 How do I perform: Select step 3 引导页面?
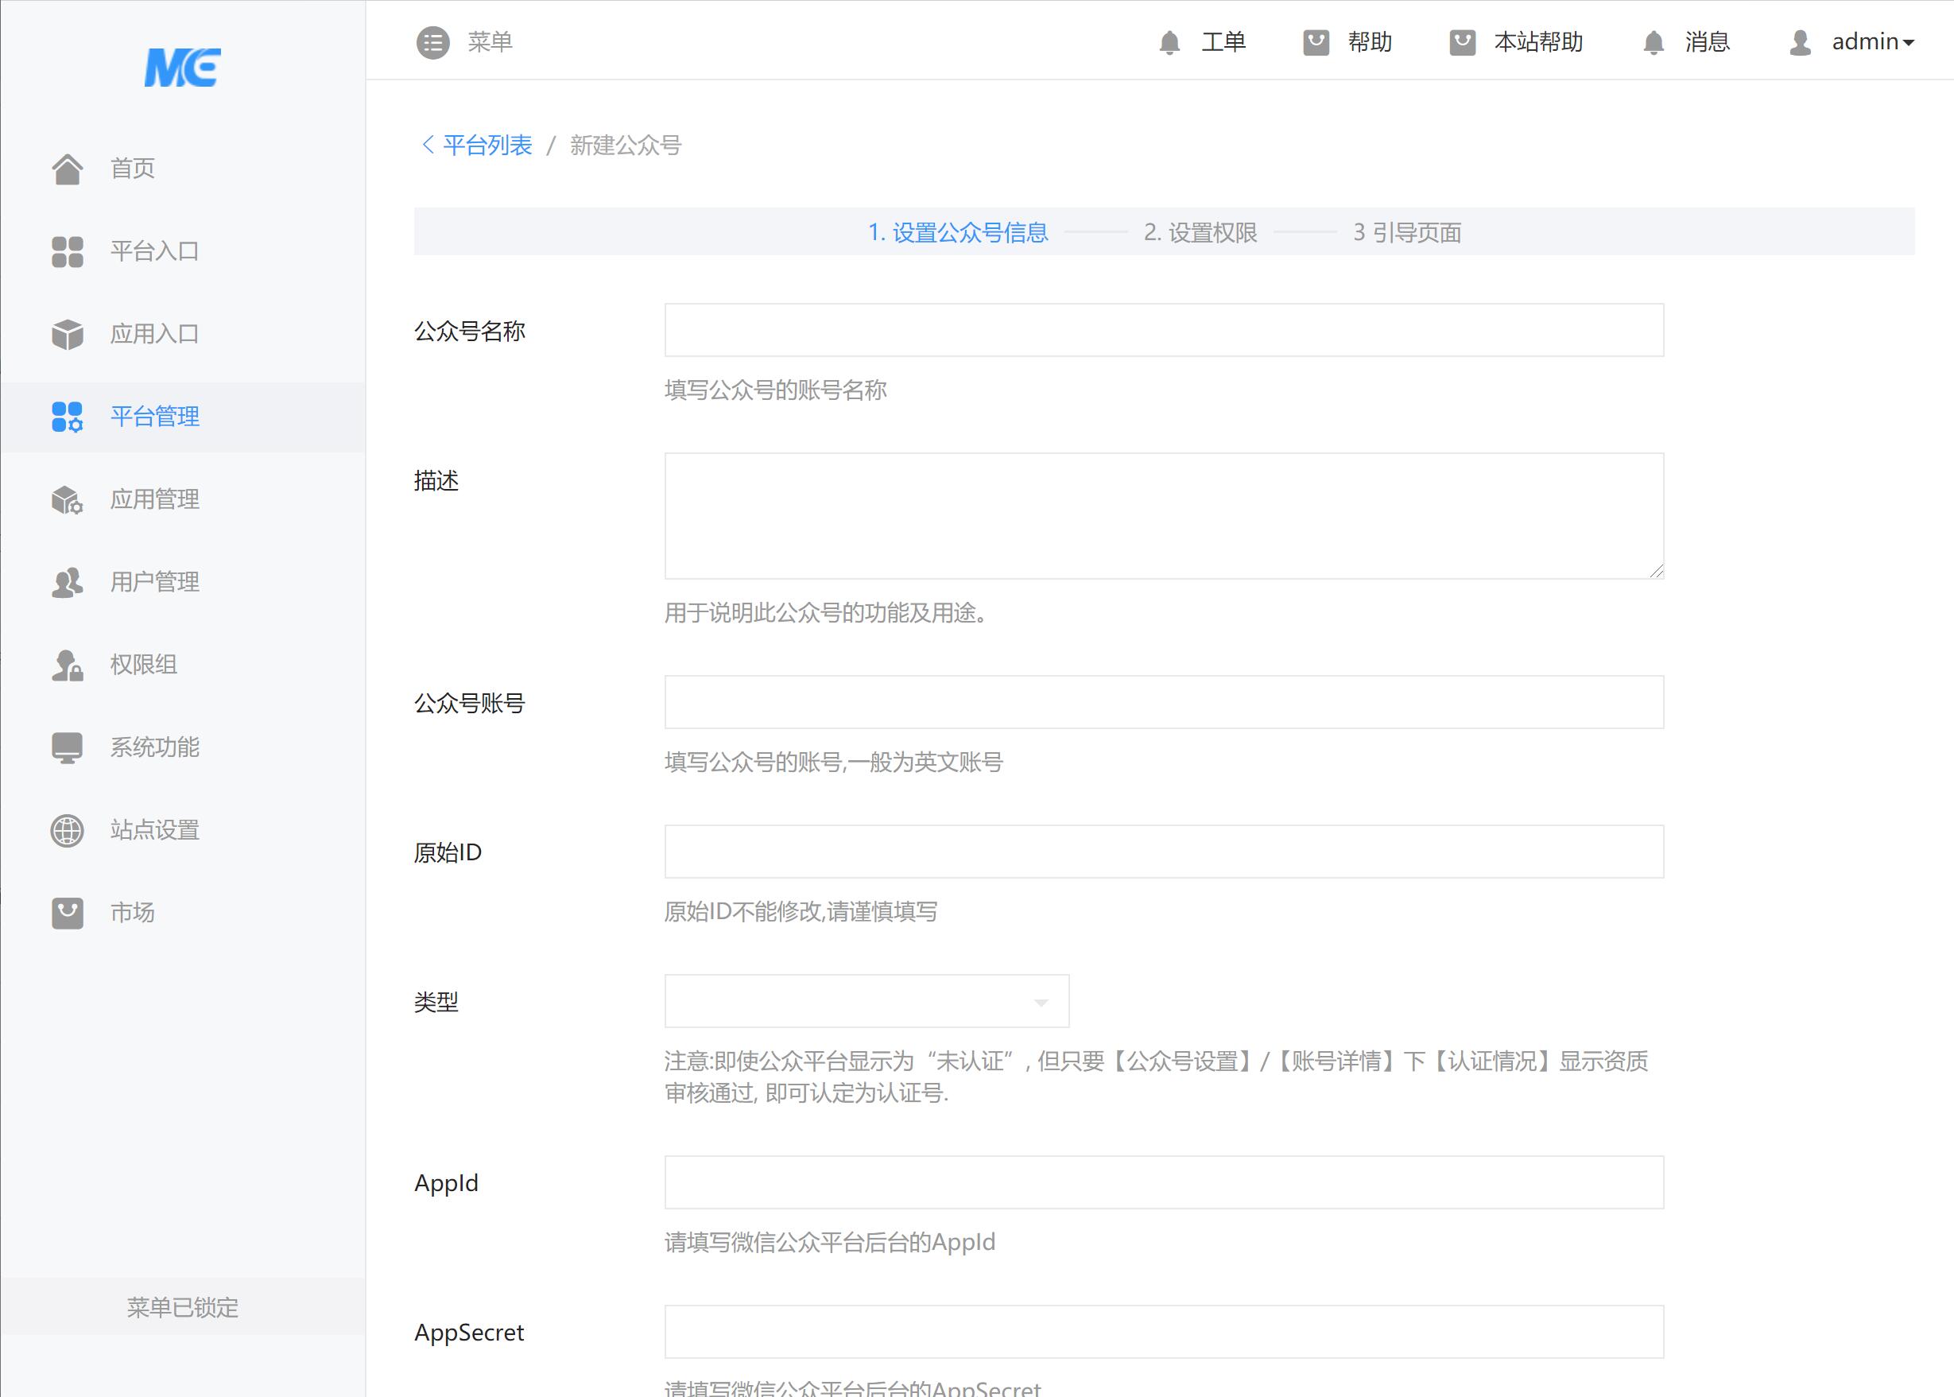(1407, 232)
